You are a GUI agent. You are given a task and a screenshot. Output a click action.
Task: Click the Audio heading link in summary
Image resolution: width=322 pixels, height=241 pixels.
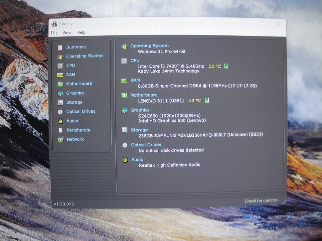coord(137,159)
